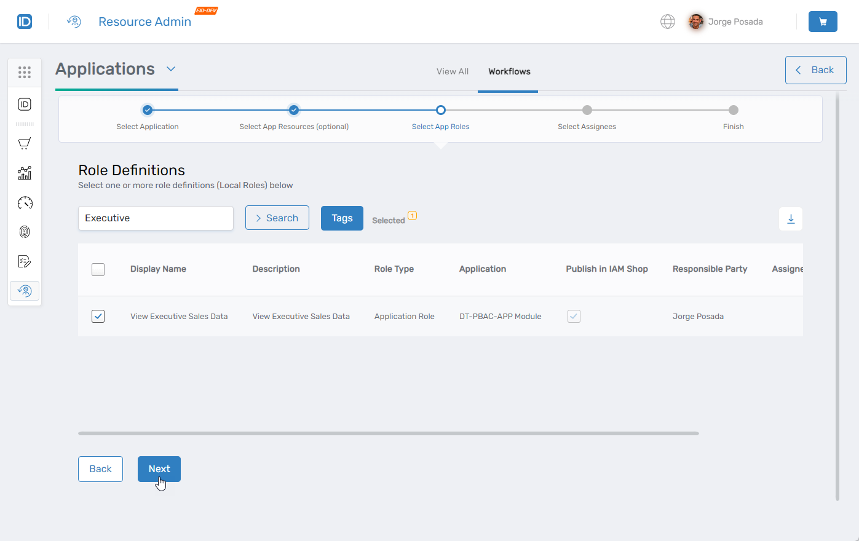
Task: Toggle the select-all header checkbox
Action: [x=98, y=269]
